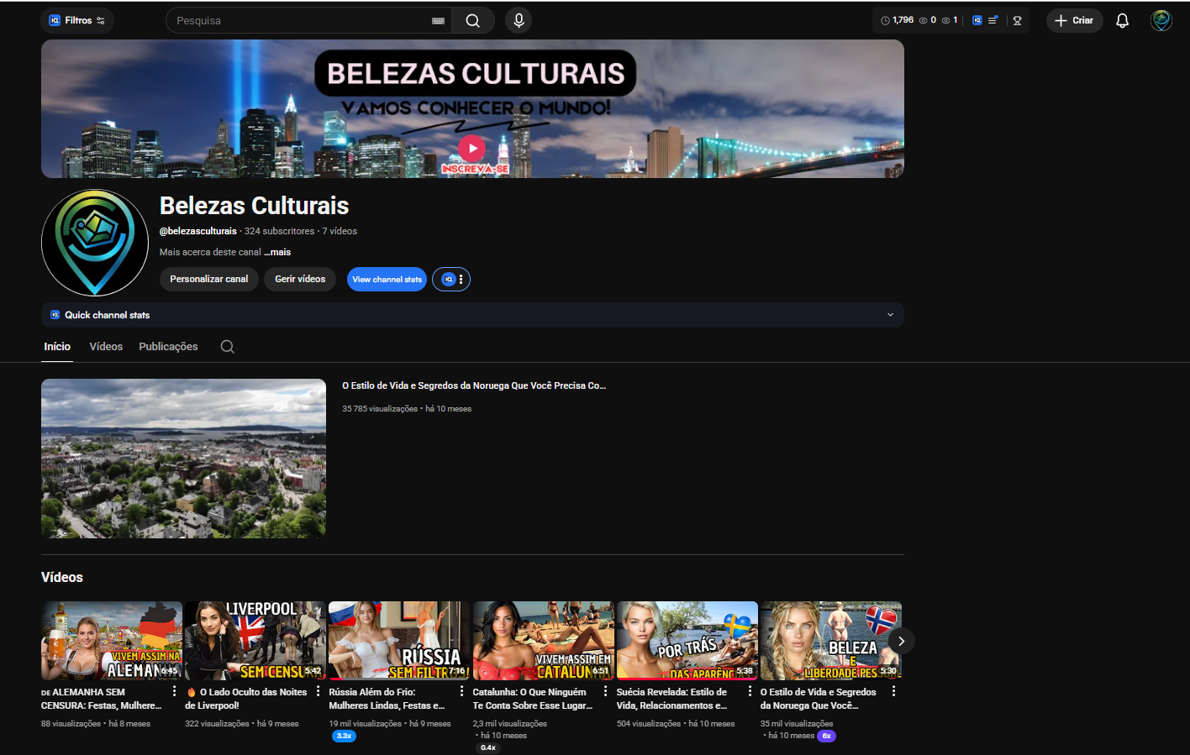This screenshot has height=755, width=1190.
Task: Click the '7 vídeos' count text
Action: [340, 231]
